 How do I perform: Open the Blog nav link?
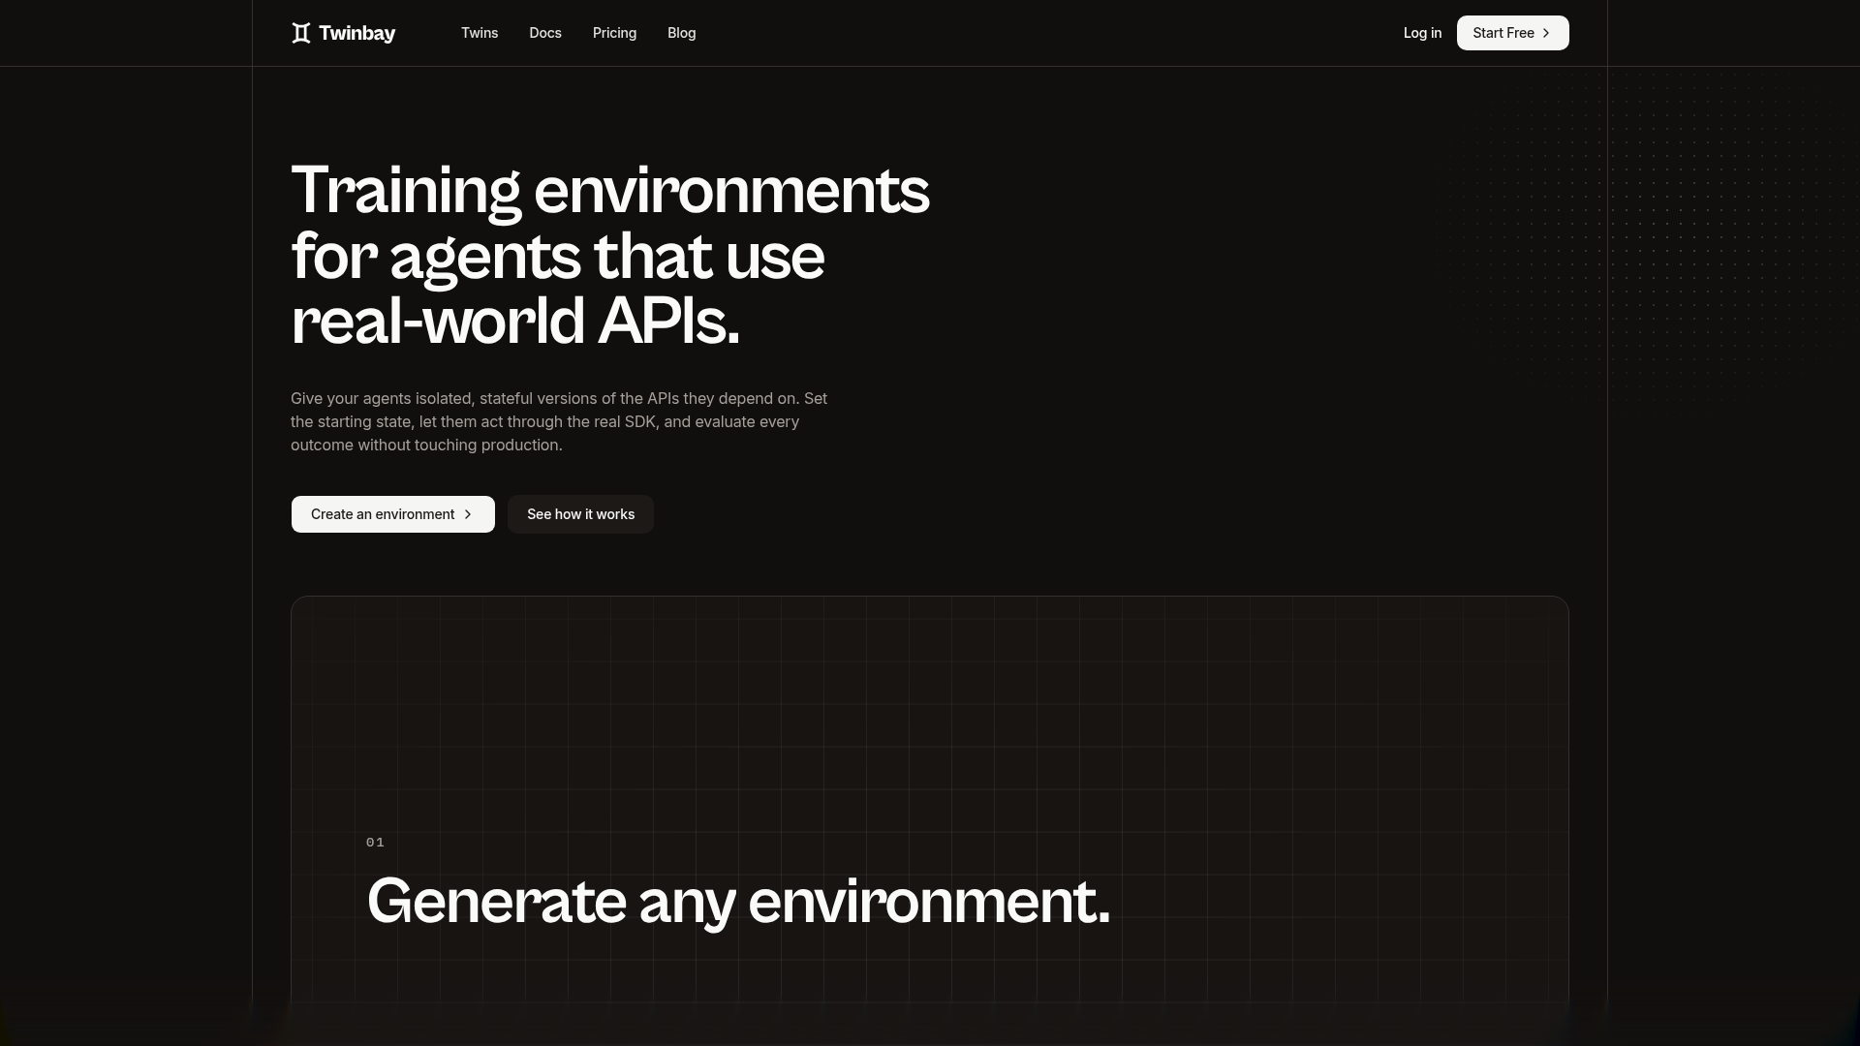(x=681, y=33)
